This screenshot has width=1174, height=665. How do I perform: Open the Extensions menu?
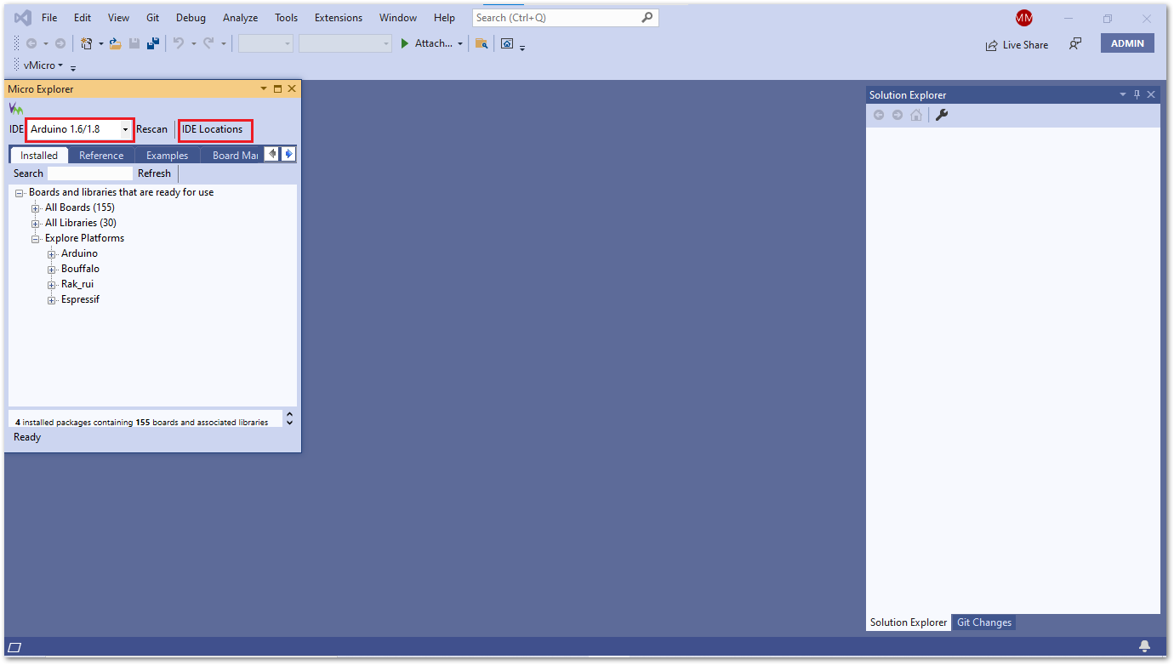339,18
